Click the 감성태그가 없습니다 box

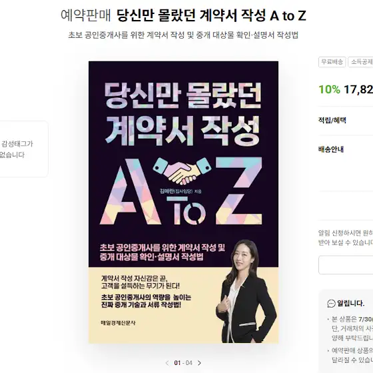(x=24, y=149)
